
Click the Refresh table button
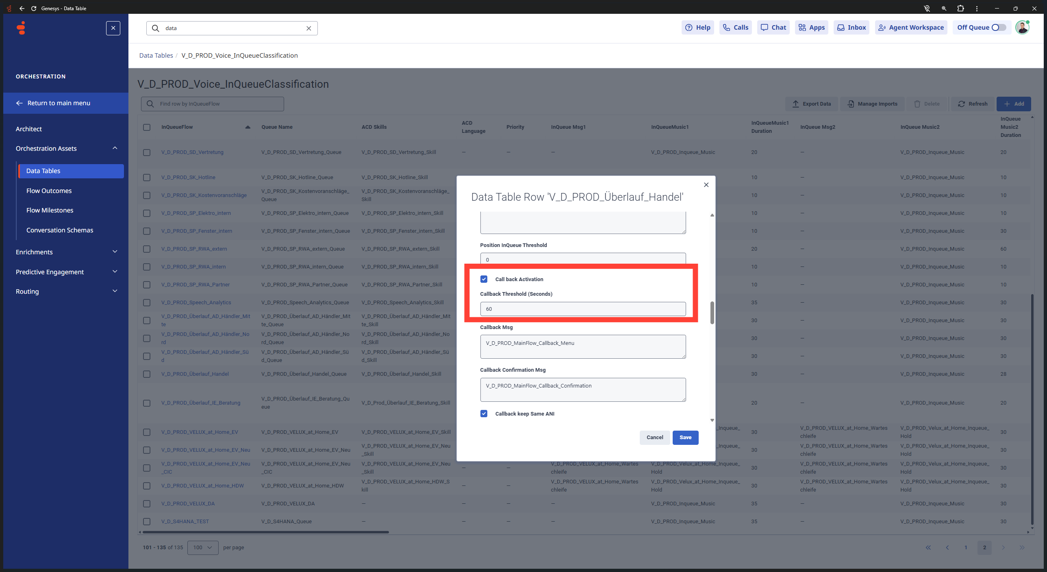[x=972, y=104]
